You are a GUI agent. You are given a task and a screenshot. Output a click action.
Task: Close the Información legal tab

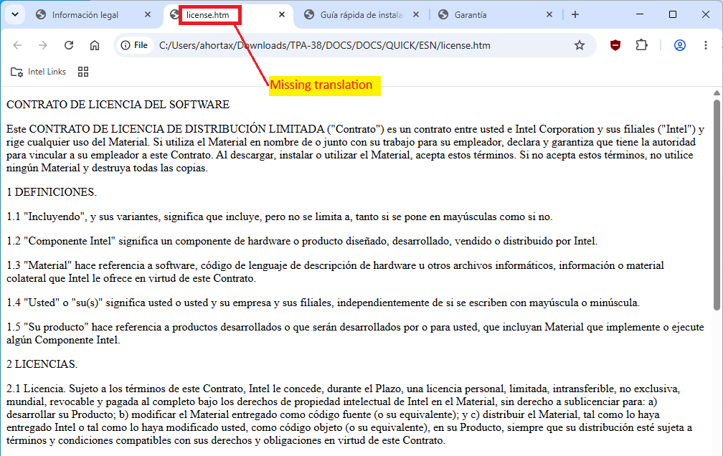[148, 15]
